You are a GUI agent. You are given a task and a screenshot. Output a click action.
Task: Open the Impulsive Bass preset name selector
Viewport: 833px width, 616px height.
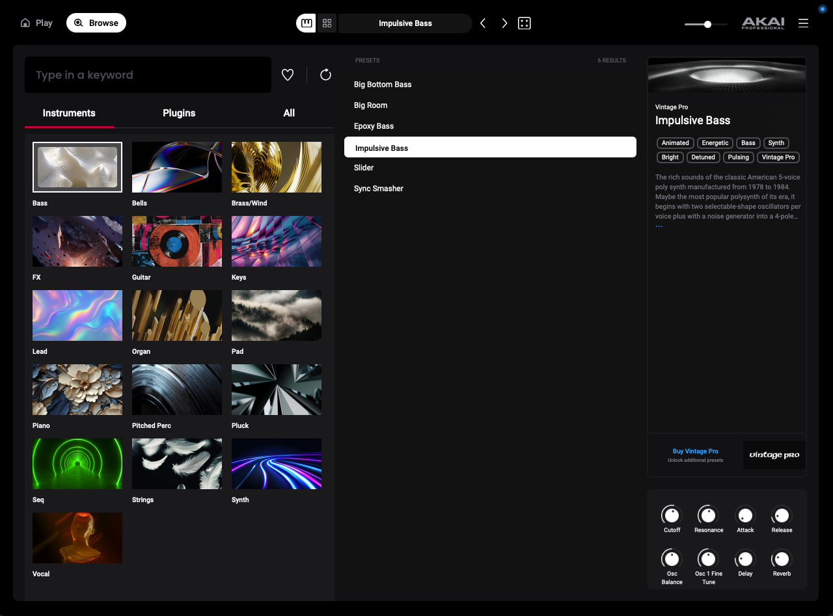pyautogui.click(x=405, y=23)
